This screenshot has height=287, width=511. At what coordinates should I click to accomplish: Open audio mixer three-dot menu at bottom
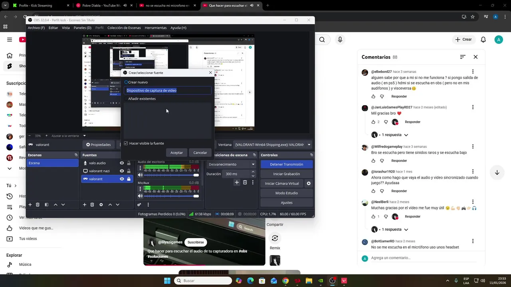[x=148, y=204]
